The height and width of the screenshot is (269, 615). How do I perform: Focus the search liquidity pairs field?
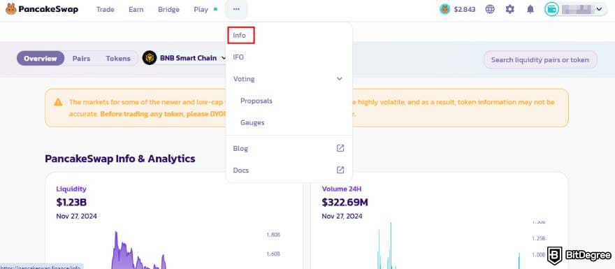pyautogui.click(x=540, y=59)
